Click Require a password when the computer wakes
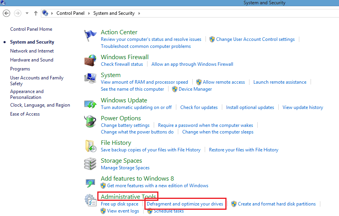Image resolution: width=339 pixels, height=216 pixels. coord(206,125)
